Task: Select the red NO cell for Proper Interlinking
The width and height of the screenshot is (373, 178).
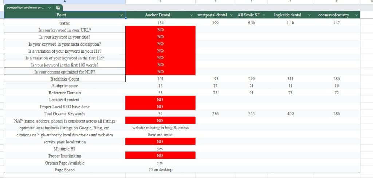Action: 160,156
